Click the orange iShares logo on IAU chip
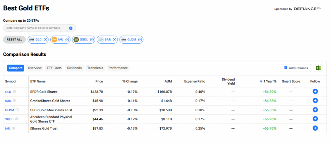Viewport: 331px width, 143px height. pyautogui.click(x=54, y=39)
